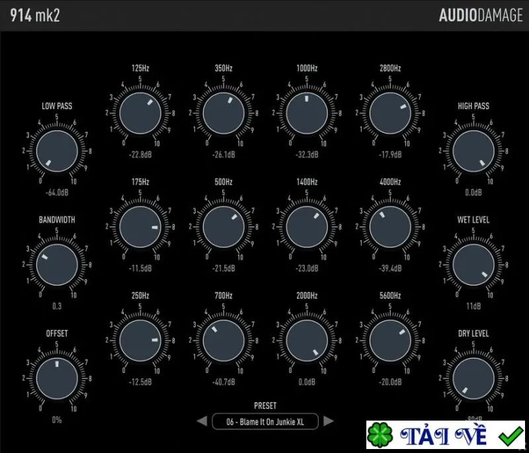The image size is (529, 453).
Task: Click the 11dB wet level value
Action: click(473, 306)
